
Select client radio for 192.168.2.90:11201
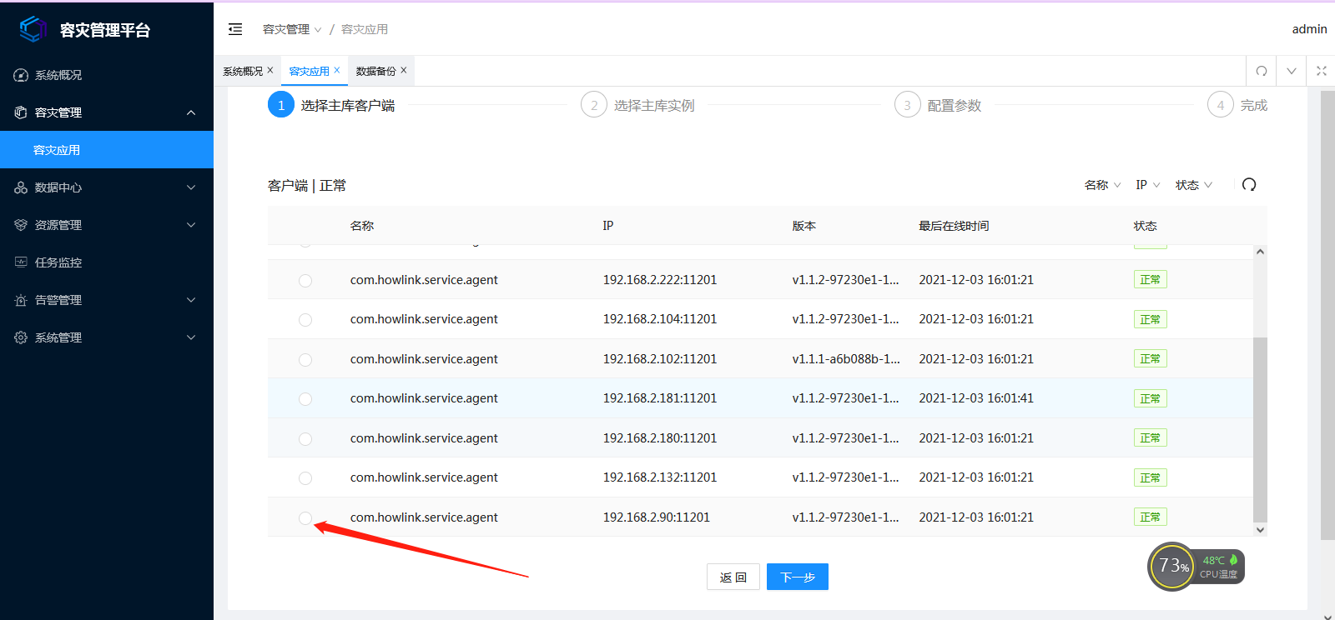point(305,518)
